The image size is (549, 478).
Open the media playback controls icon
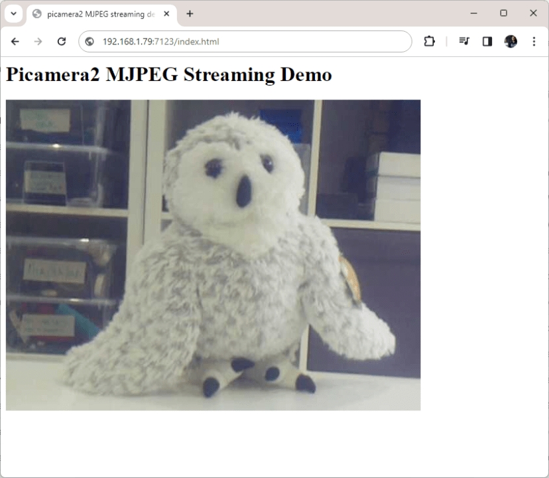(x=463, y=41)
